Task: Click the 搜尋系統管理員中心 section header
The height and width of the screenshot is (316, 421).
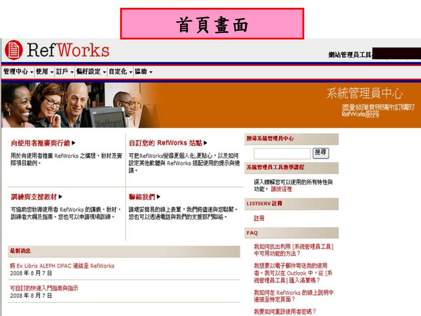Action: click(x=291, y=138)
